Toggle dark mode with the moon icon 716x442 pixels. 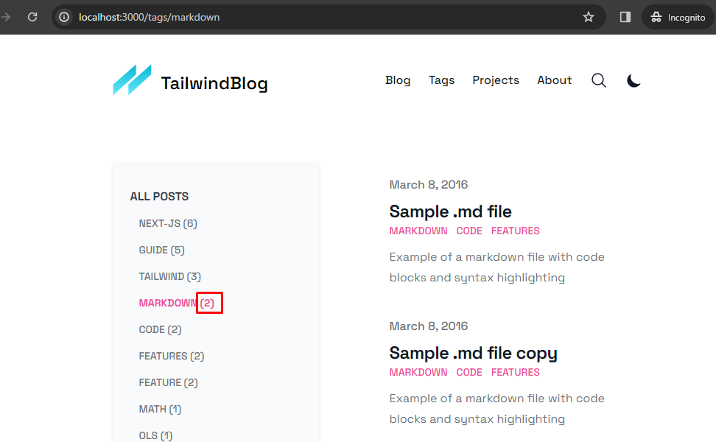tap(633, 80)
